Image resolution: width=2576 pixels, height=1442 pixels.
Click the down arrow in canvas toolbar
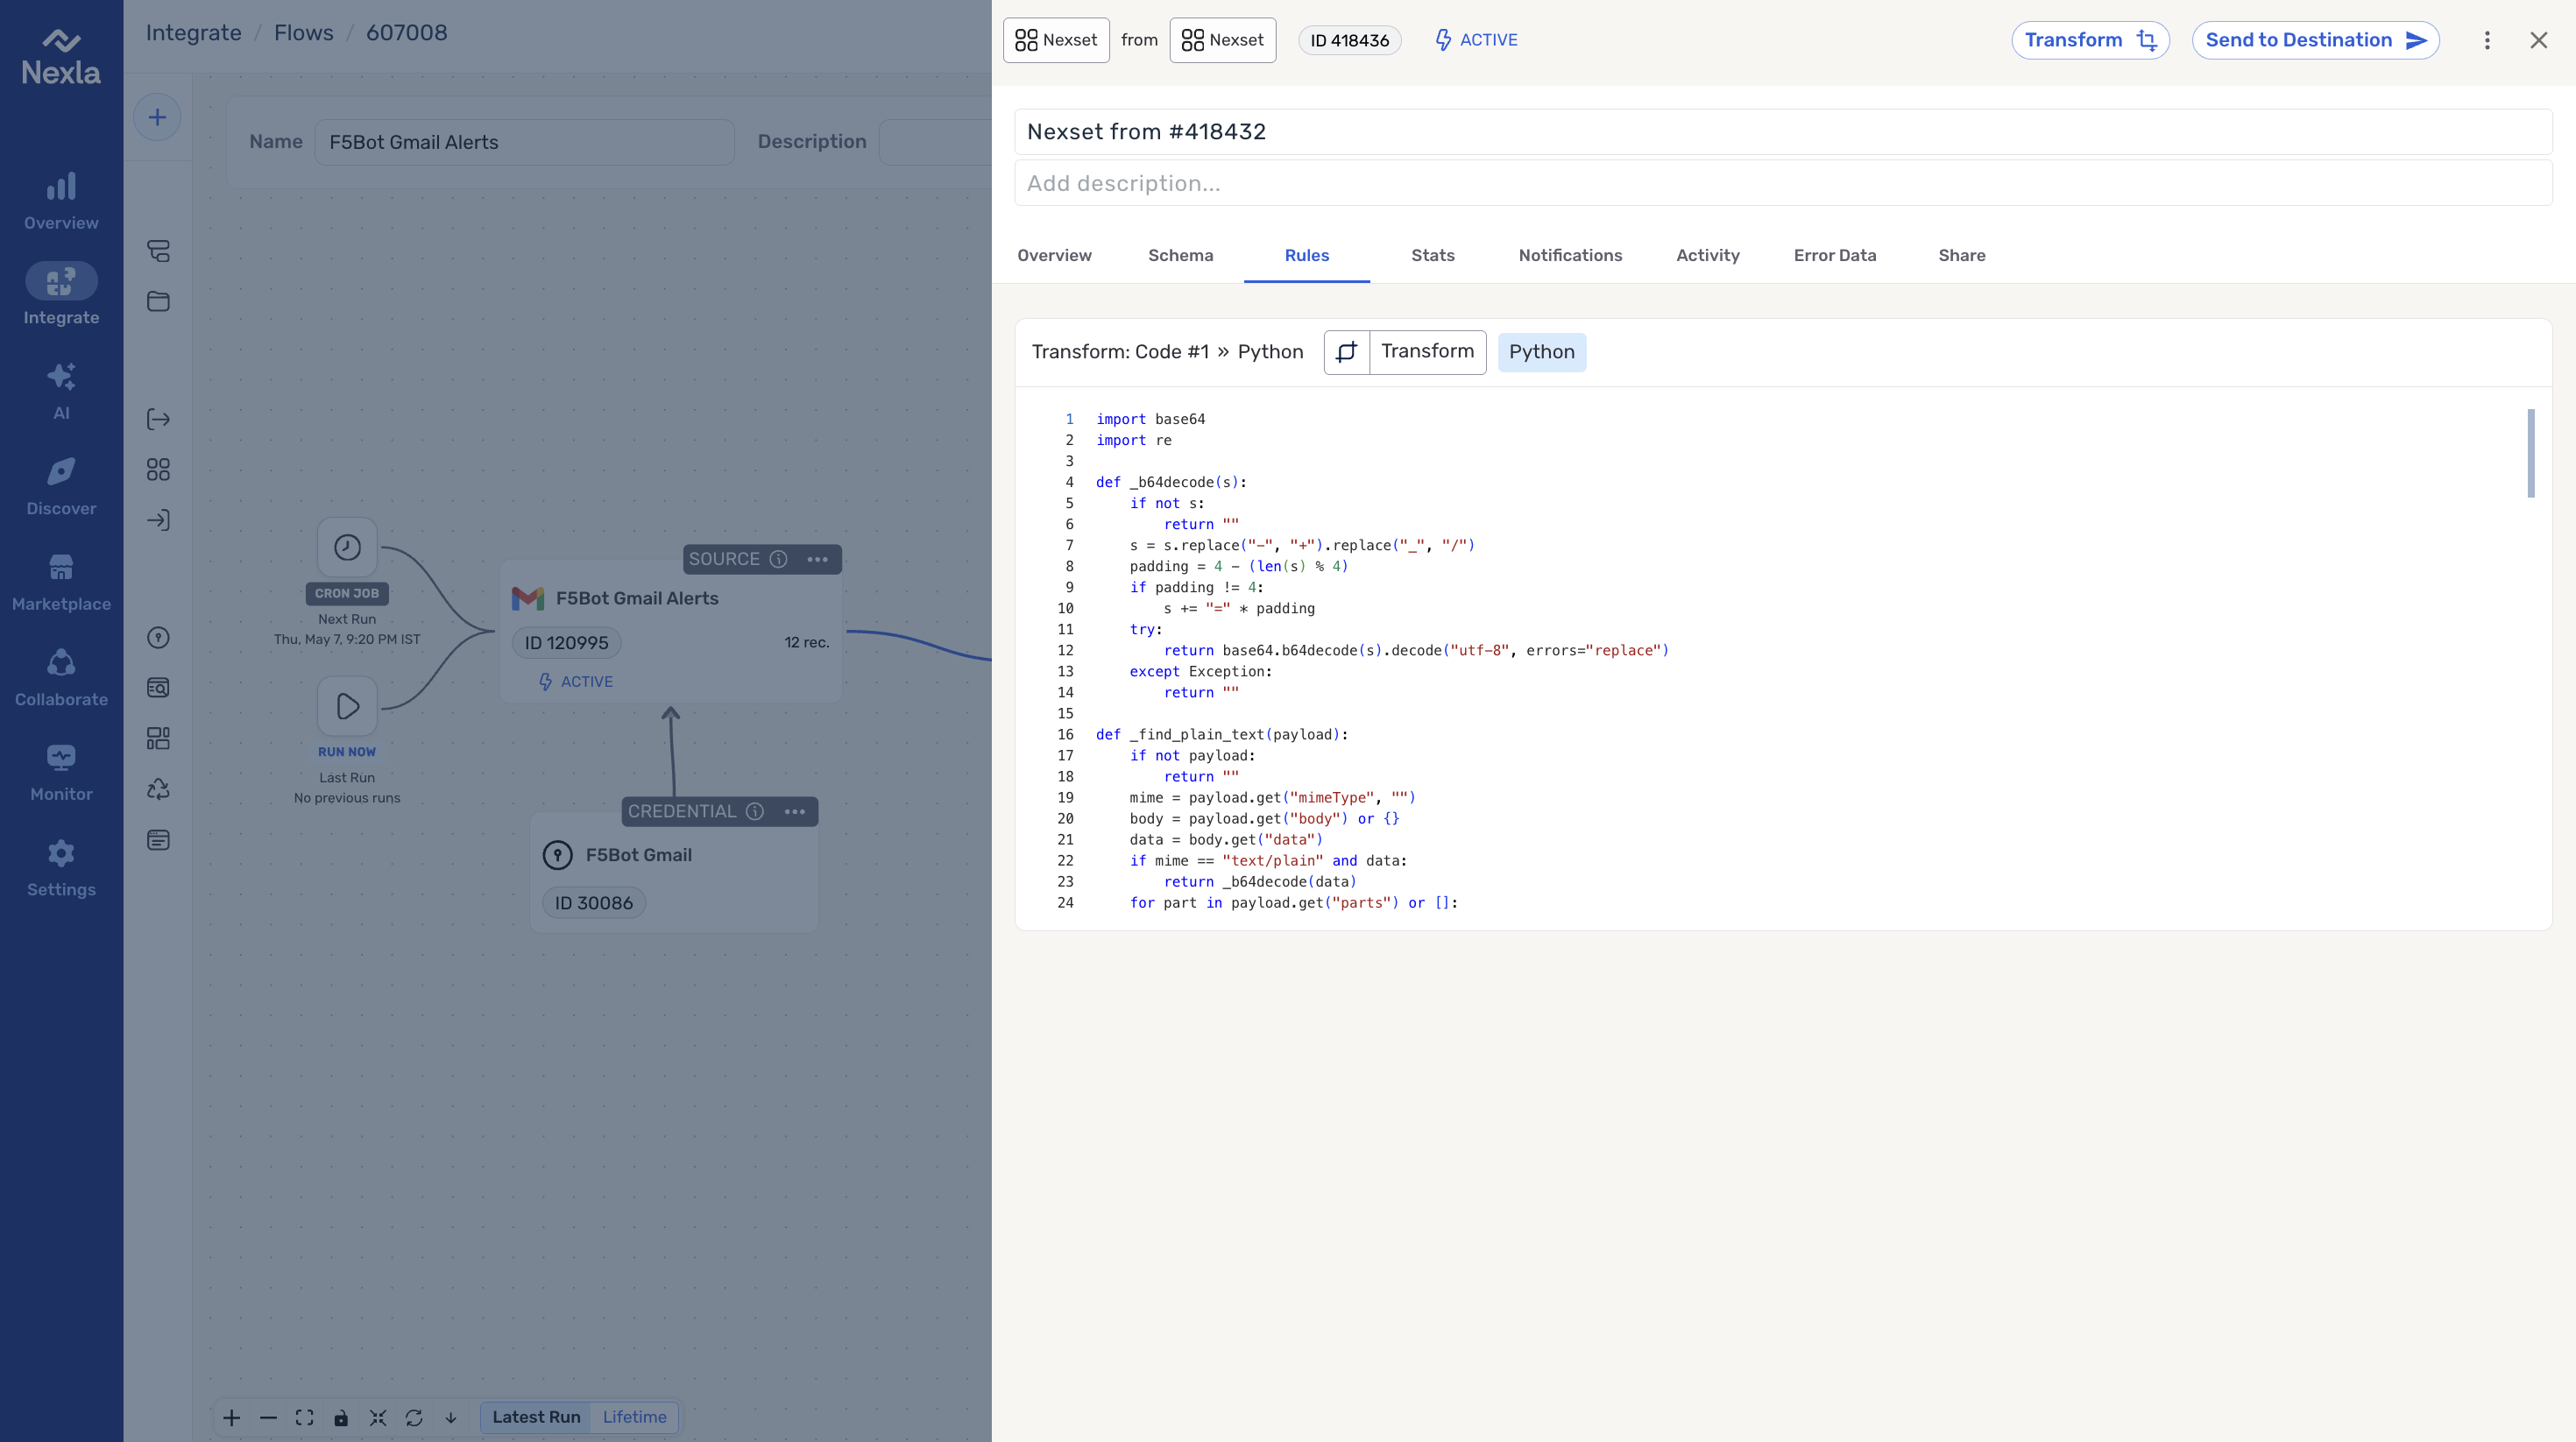click(451, 1417)
